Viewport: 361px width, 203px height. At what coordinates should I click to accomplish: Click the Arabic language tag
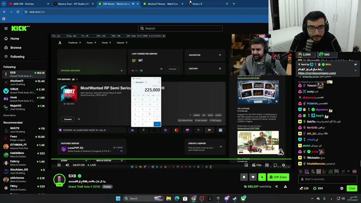(x=107, y=187)
